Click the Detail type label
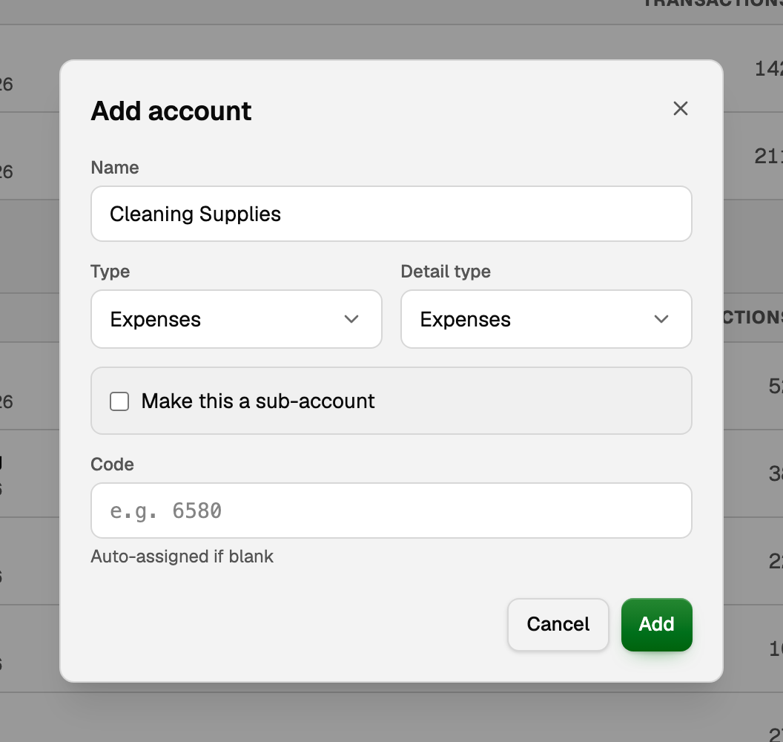This screenshot has width=783, height=742. click(446, 272)
